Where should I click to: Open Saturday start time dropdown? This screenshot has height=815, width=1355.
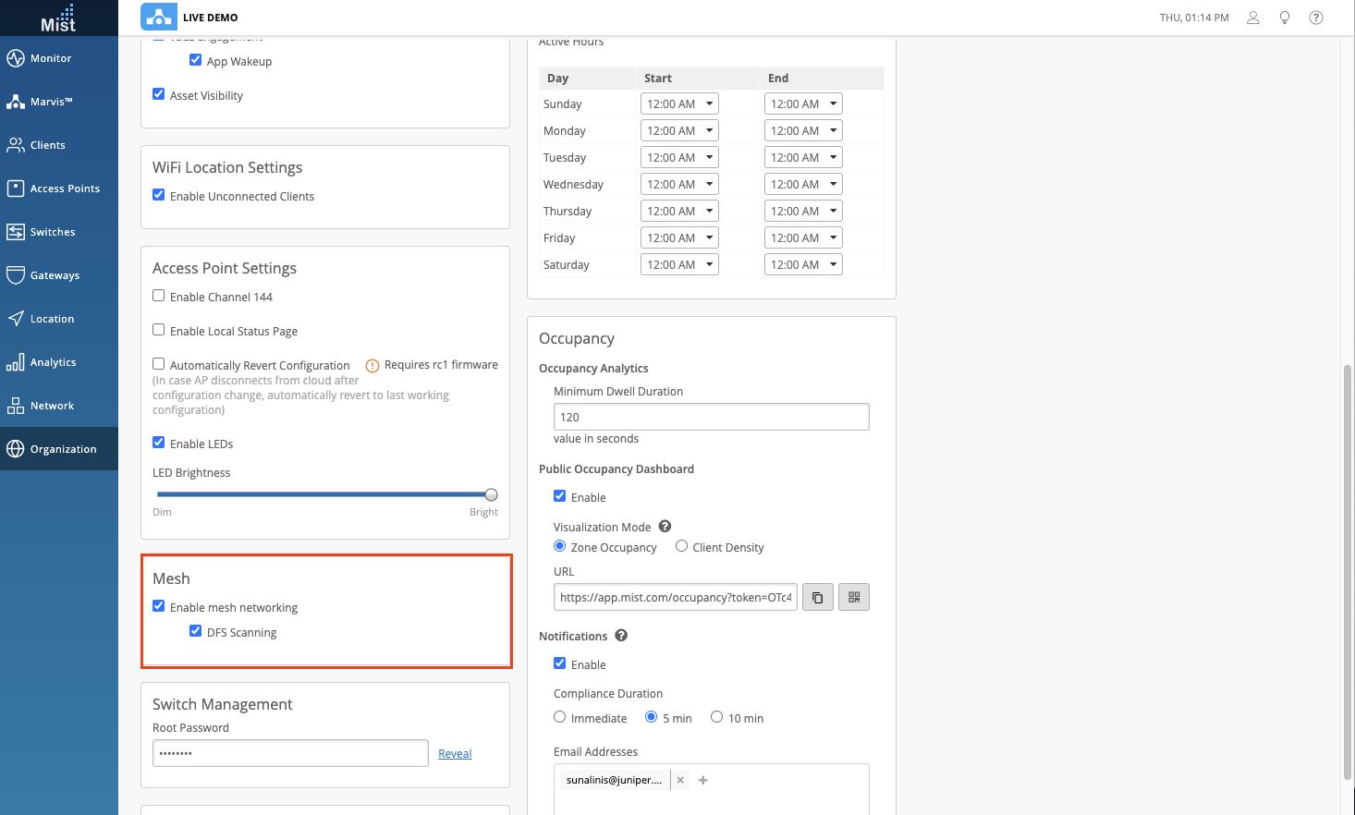click(679, 265)
